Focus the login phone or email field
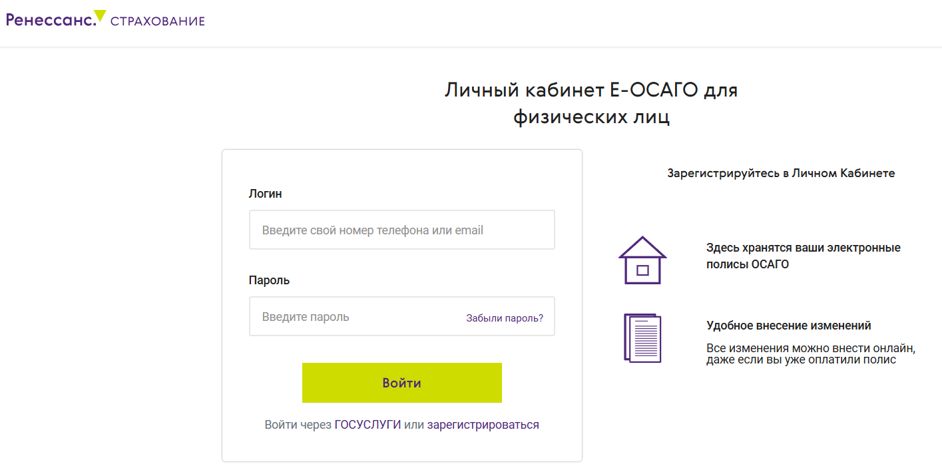 point(401,230)
